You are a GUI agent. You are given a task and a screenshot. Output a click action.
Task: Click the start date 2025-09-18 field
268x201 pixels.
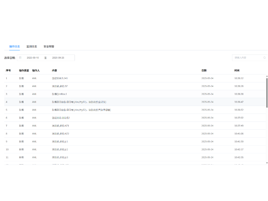coord(33,58)
